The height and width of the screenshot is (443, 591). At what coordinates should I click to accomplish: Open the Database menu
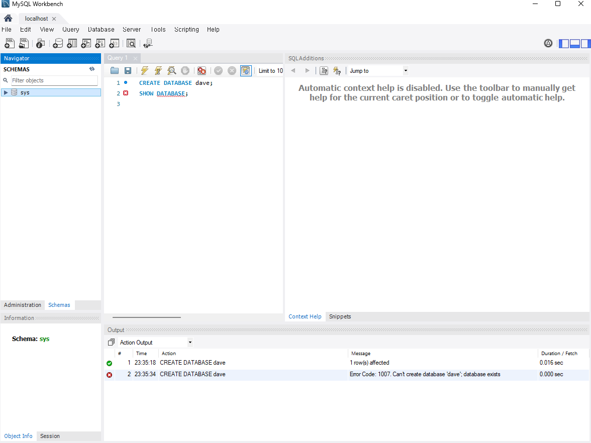click(x=101, y=30)
